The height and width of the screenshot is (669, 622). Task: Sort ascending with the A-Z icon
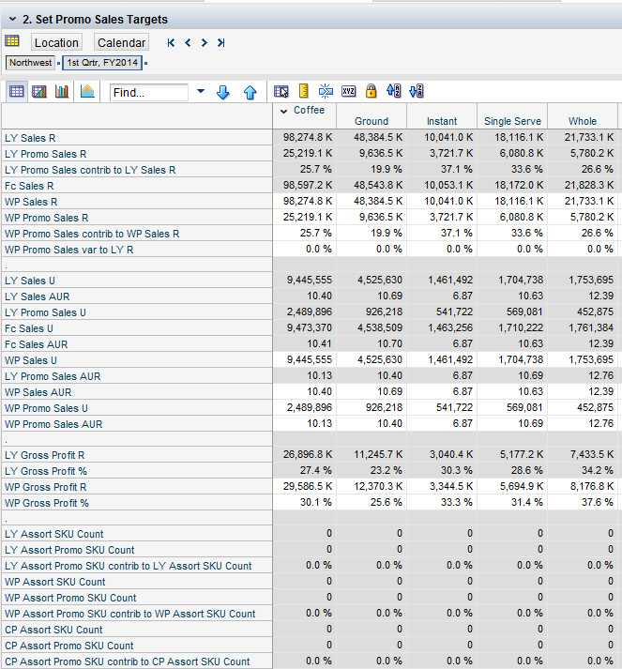(394, 92)
